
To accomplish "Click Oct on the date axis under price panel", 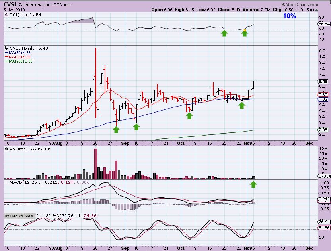I will (181, 143).
